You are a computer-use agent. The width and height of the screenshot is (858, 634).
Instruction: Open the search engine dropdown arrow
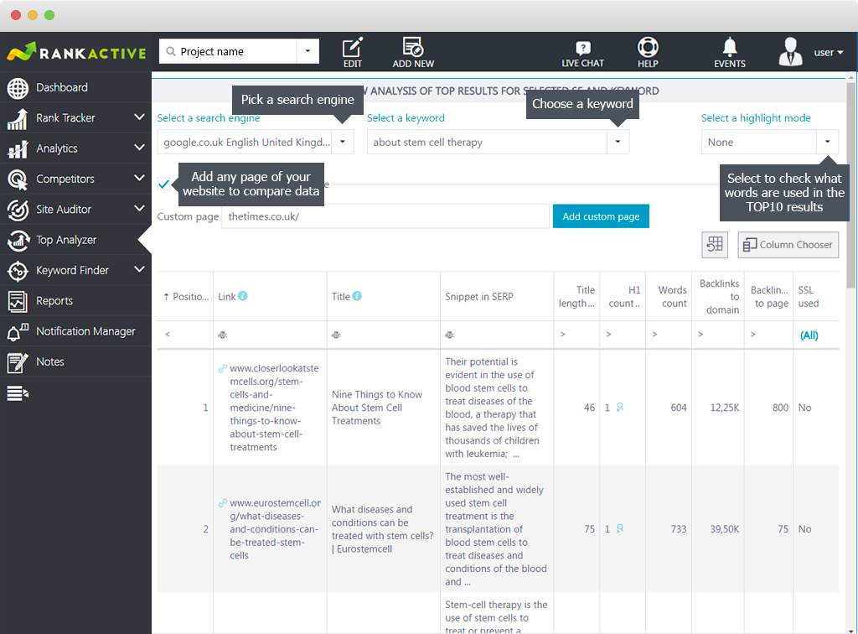tap(343, 142)
